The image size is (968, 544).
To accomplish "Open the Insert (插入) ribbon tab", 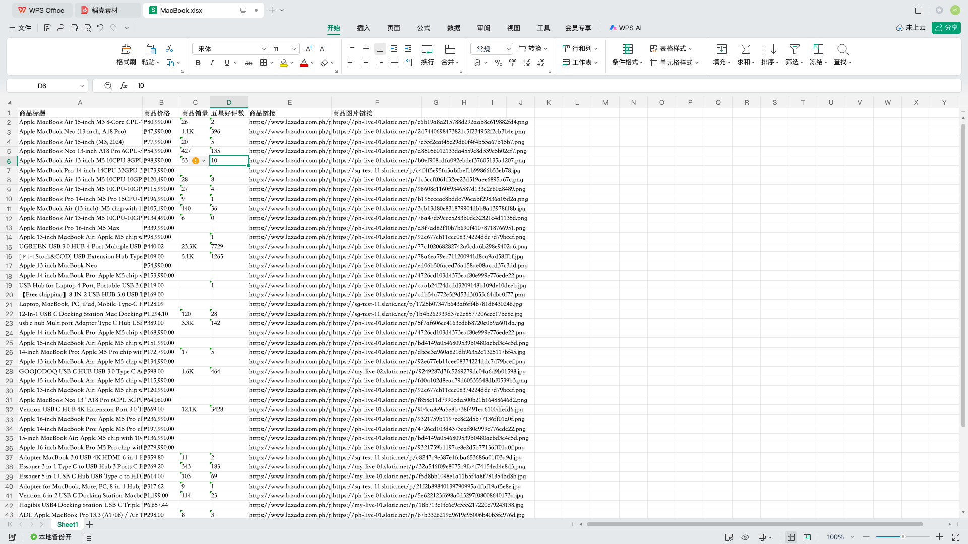I will [x=364, y=28].
